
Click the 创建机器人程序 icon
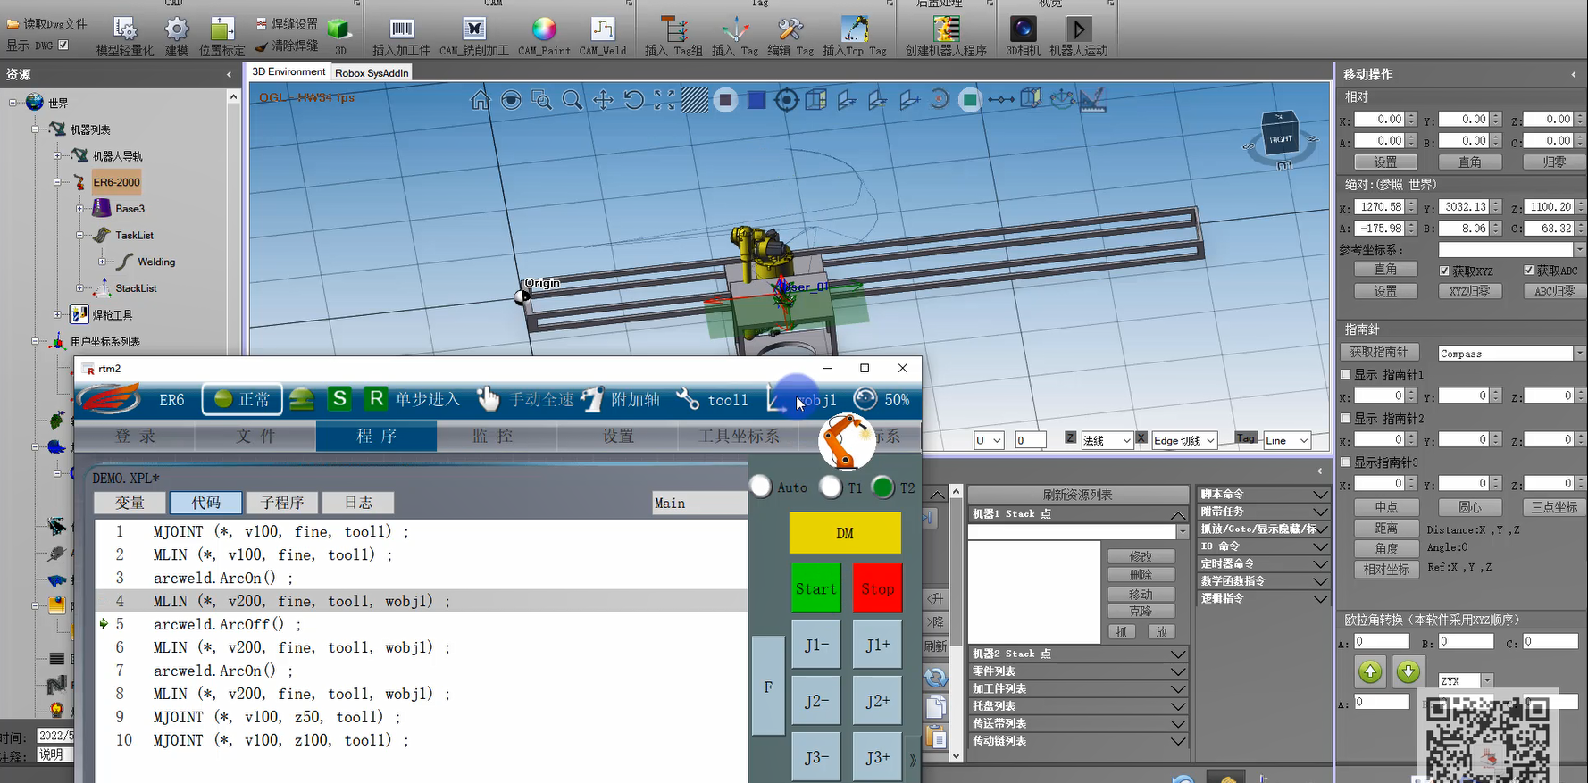[x=946, y=29]
